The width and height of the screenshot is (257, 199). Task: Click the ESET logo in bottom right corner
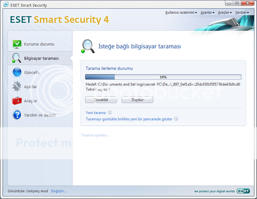click(x=243, y=191)
